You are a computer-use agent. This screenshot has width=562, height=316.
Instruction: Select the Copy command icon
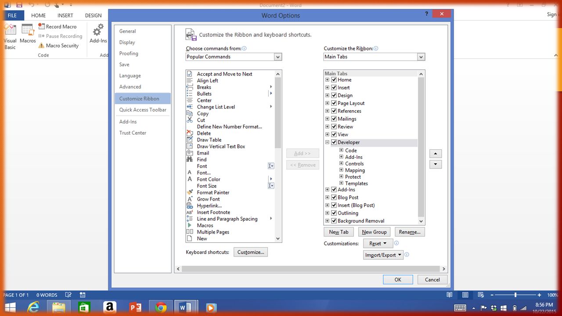(x=190, y=113)
